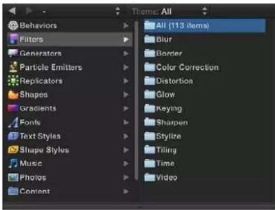Click the Border folder icon

pyautogui.click(x=150, y=53)
